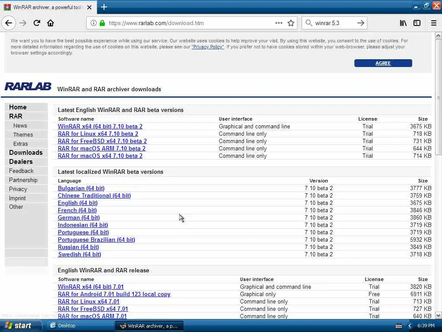Open the Privacy Policy link
This screenshot has height=332, width=442.
pyautogui.click(x=208, y=47)
